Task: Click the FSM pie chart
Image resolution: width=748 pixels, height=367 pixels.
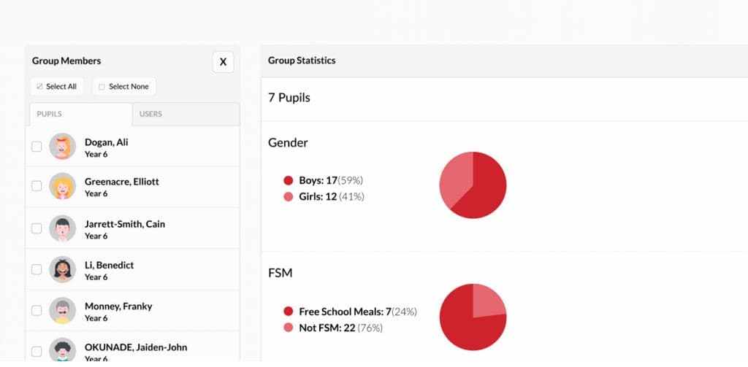Action: point(473,317)
